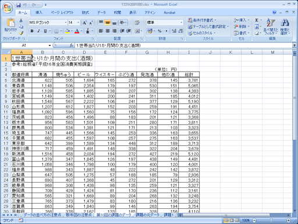Click the Copy icon

pyautogui.click(x=21, y=27)
